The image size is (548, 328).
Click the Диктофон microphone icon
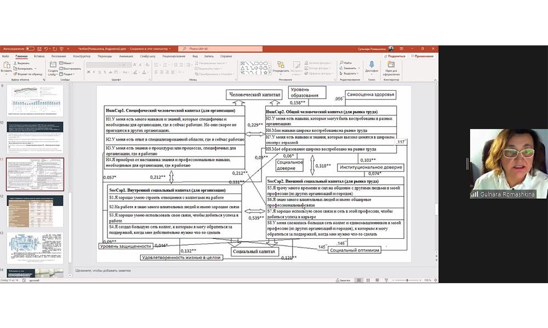372,65
